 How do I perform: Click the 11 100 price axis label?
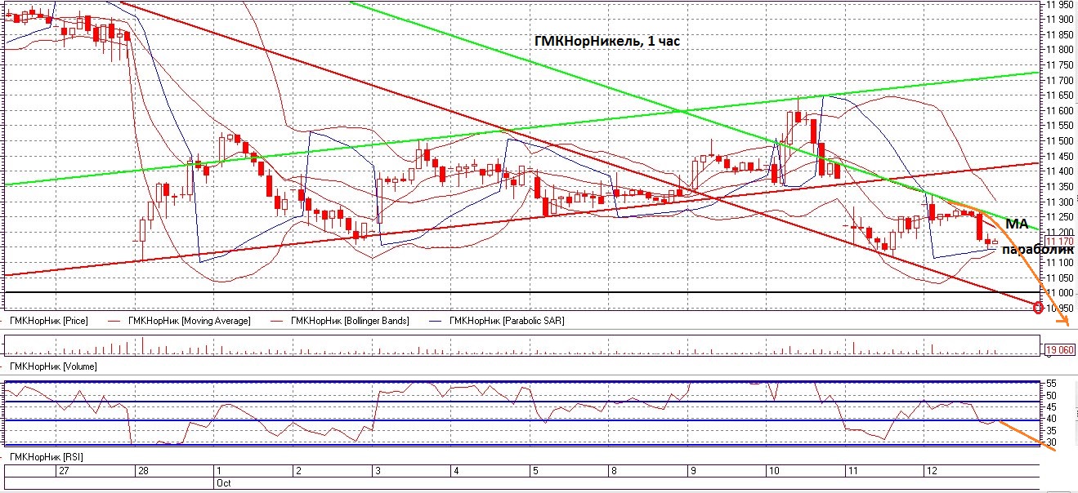pyautogui.click(x=1061, y=263)
